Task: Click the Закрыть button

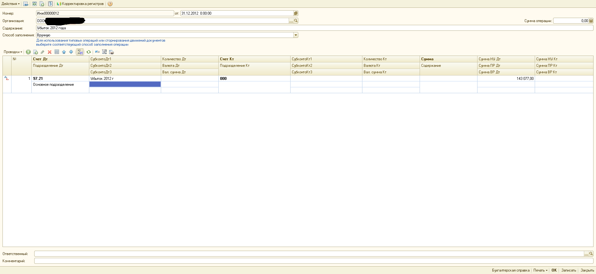Action: [587, 270]
